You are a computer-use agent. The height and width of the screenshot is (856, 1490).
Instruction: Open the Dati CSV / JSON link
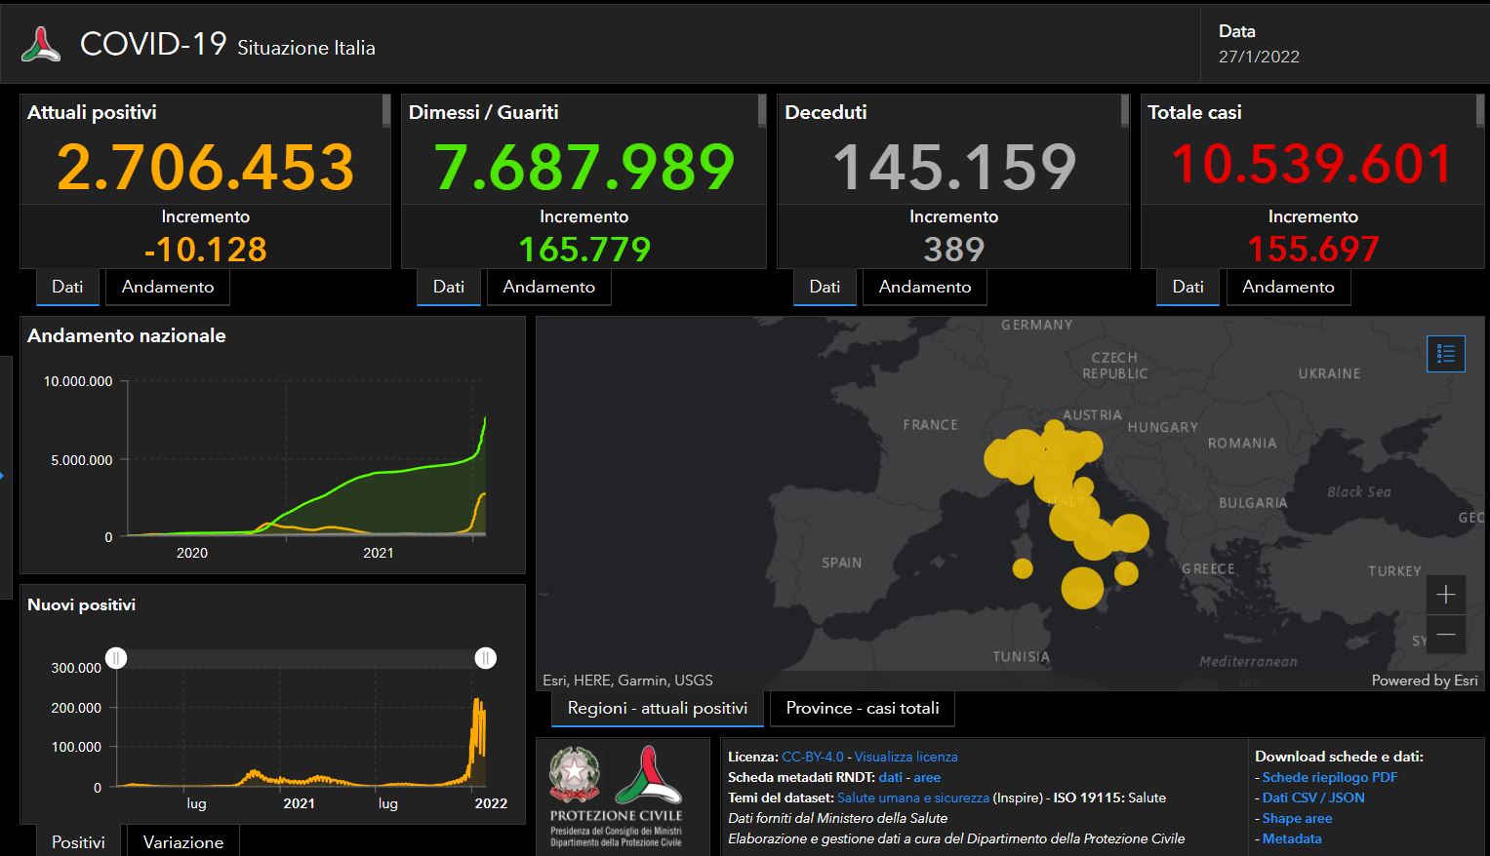click(x=1312, y=798)
